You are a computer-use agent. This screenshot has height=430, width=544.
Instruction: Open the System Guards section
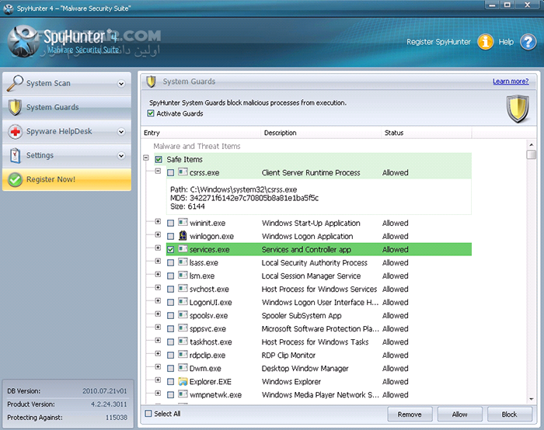point(67,107)
